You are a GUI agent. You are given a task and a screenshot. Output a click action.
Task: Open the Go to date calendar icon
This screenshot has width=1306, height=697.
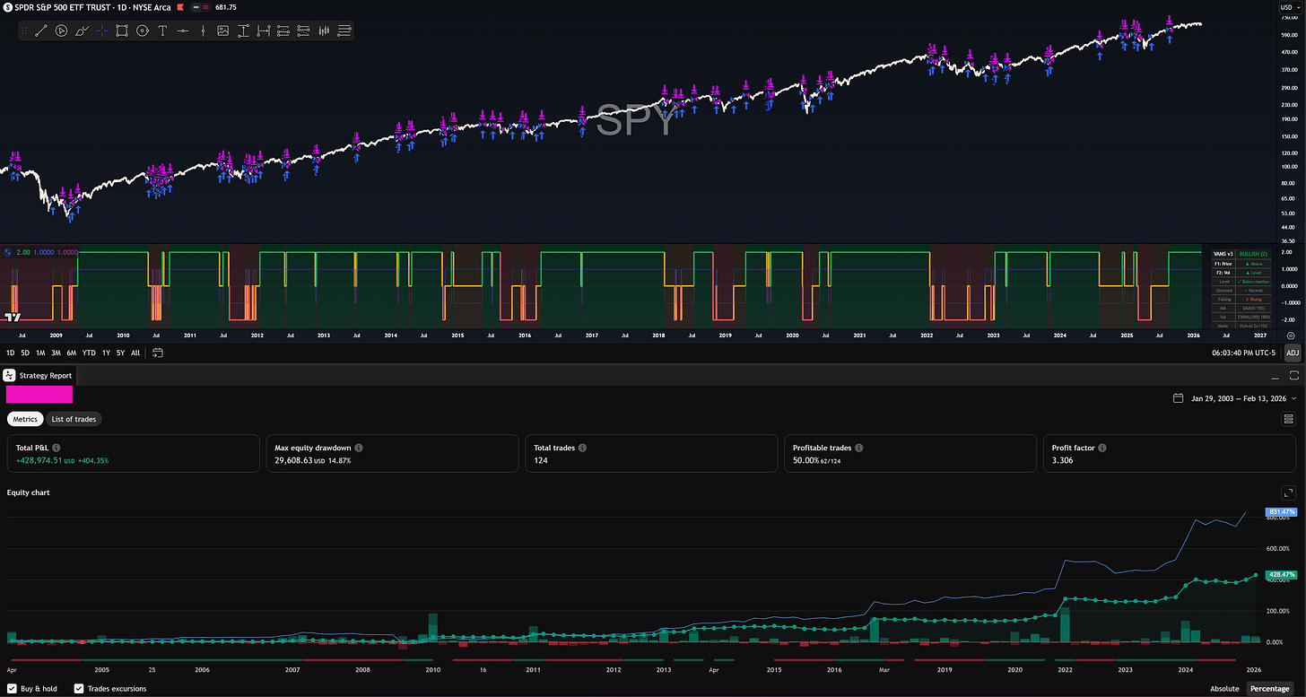(x=157, y=353)
